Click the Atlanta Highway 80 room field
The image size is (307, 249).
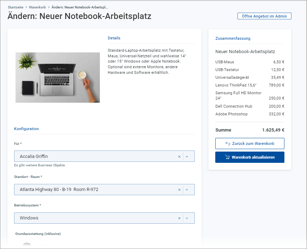click(95, 190)
